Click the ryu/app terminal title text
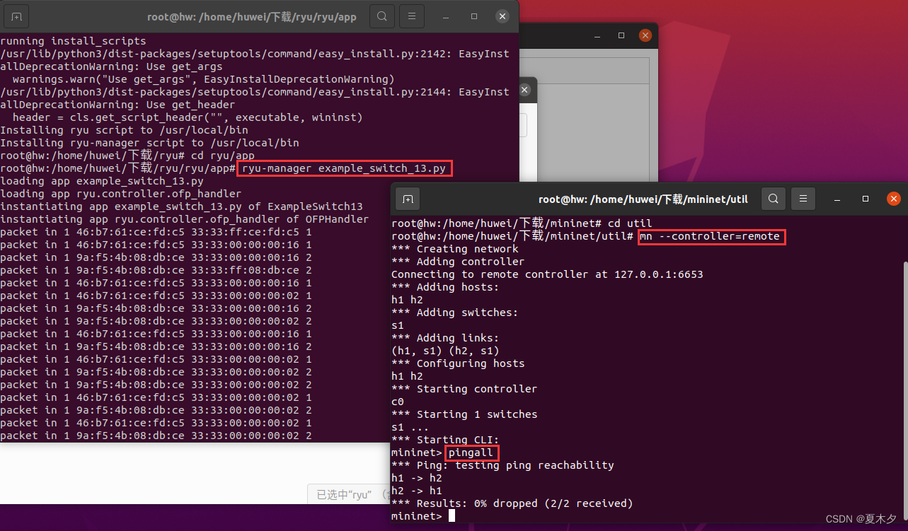 252,16
